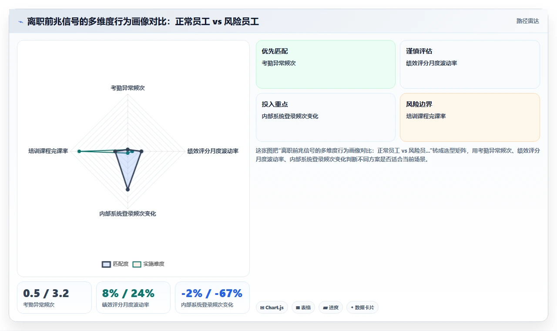Select the 进度 tag
The height and width of the screenshot is (331, 557).
point(331,308)
